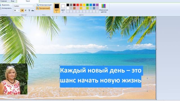
Task: Click text line 'шанс начать новую жизнь'
Action: pos(101,81)
